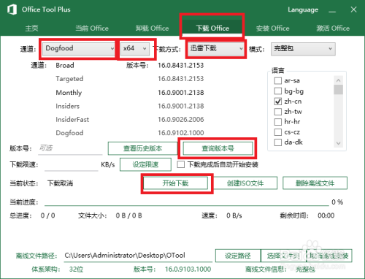The width and height of the screenshot is (365, 279).
Task: Tick the cs-cz language checkbox
Action: tap(278, 132)
